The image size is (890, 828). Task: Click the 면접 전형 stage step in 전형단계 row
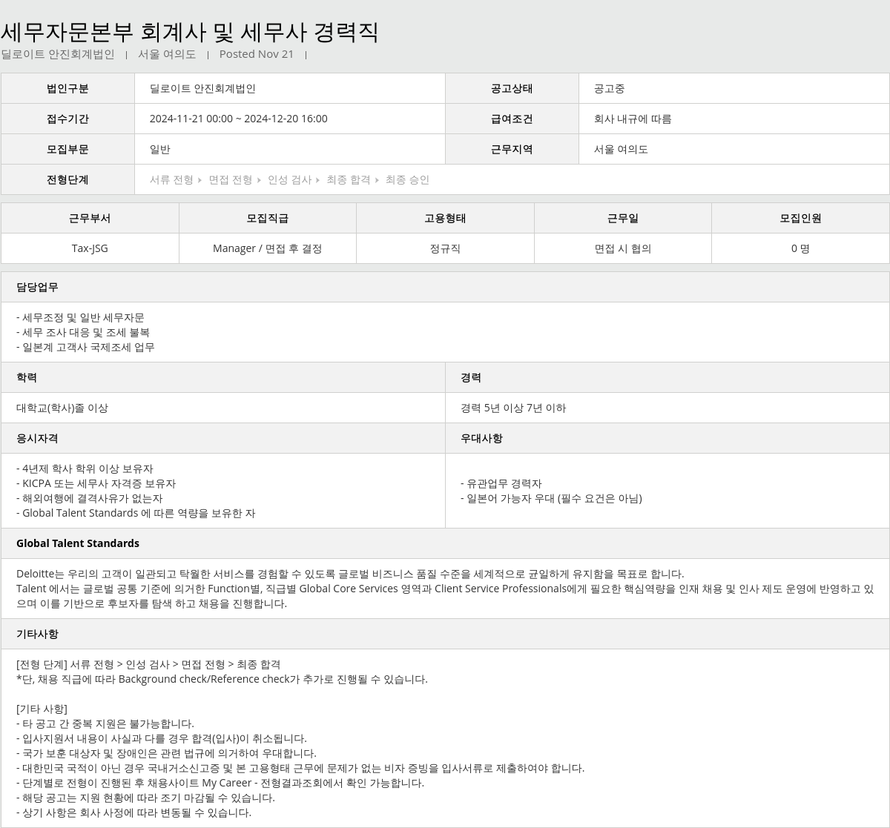(x=230, y=179)
